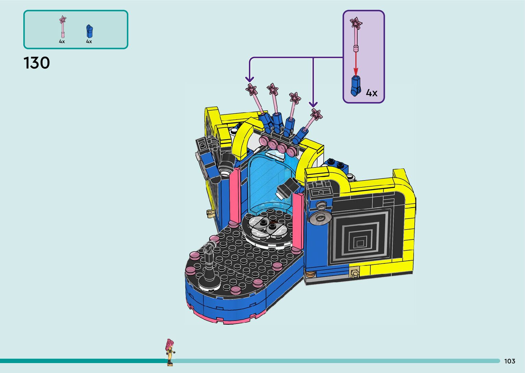Select the step number 130
Image resolution: width=525 pixels, height=373 pixels.
point(37,63)
